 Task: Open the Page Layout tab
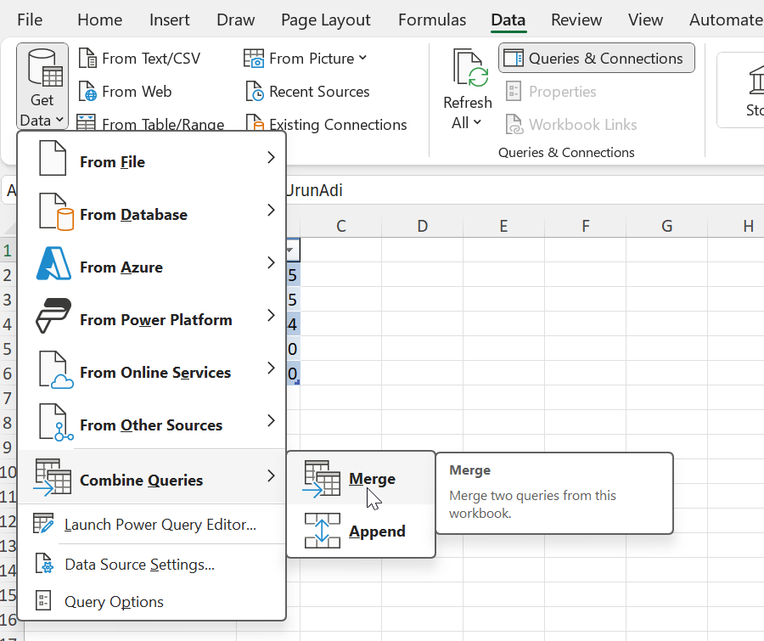point(325,20)
